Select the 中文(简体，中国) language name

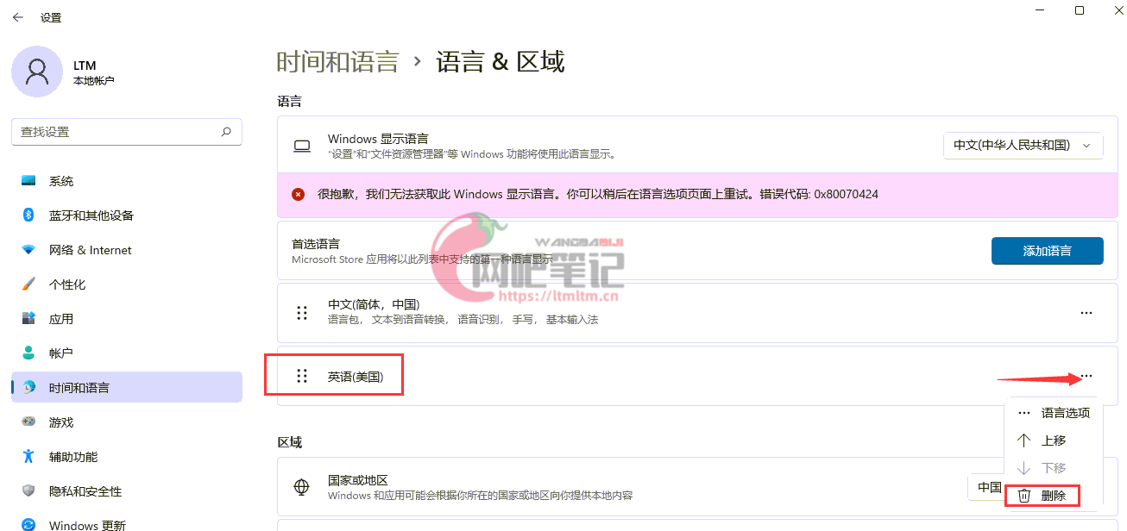pyautogui.click(x=374, y=305)
